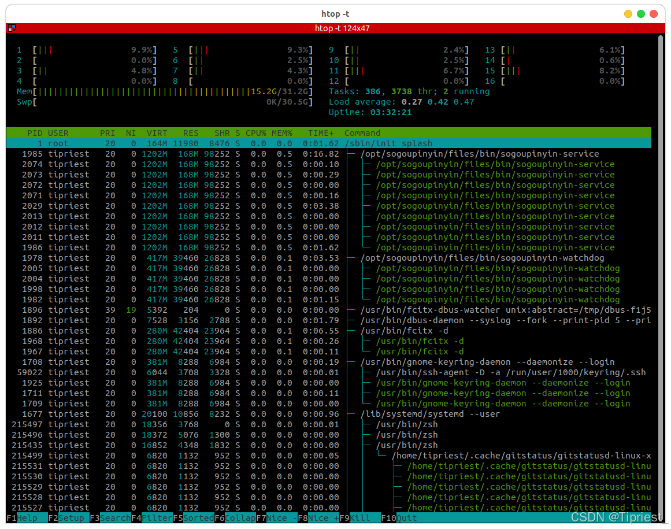
Task: Click F10 Quit in the footer
Action: point(399,518)
